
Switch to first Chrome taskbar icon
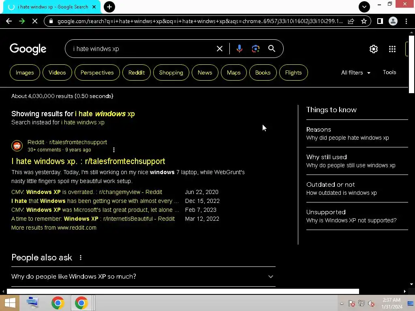click(x=58, y=303)
